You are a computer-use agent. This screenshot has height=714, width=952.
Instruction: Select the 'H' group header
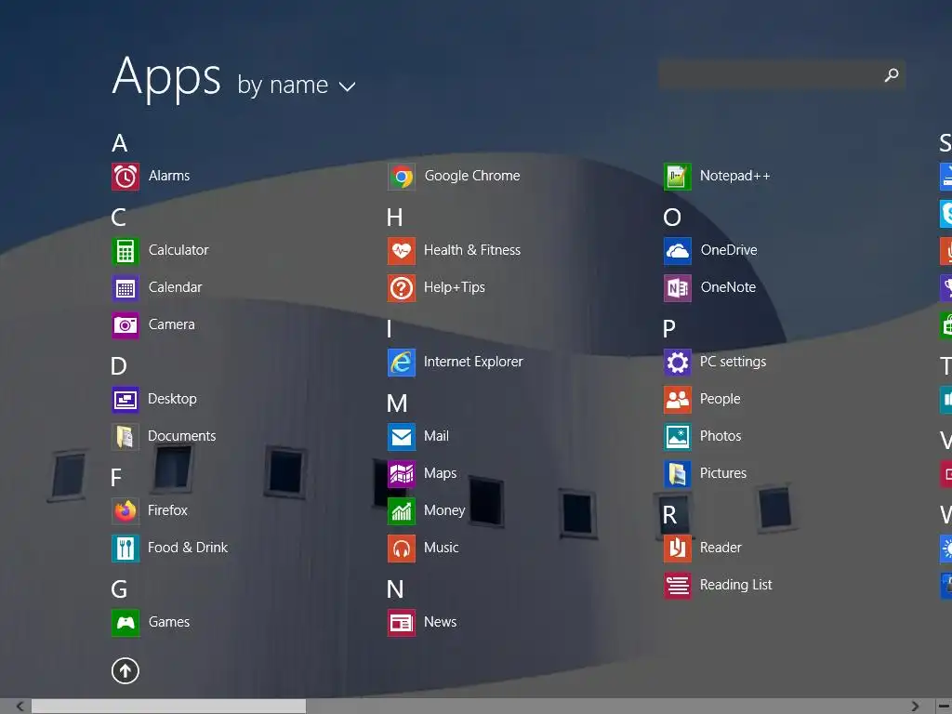point(394,218)
